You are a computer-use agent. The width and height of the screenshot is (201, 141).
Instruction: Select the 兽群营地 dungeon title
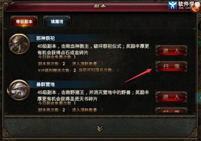tap(46, 84)
